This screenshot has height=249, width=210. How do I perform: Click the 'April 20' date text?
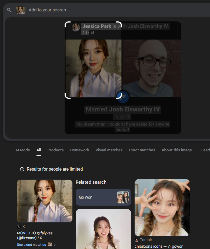pyautogui.click(x=123, y=117)
